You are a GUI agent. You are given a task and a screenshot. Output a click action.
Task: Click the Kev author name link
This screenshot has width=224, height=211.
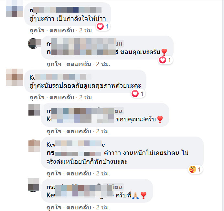coord(76,145)
